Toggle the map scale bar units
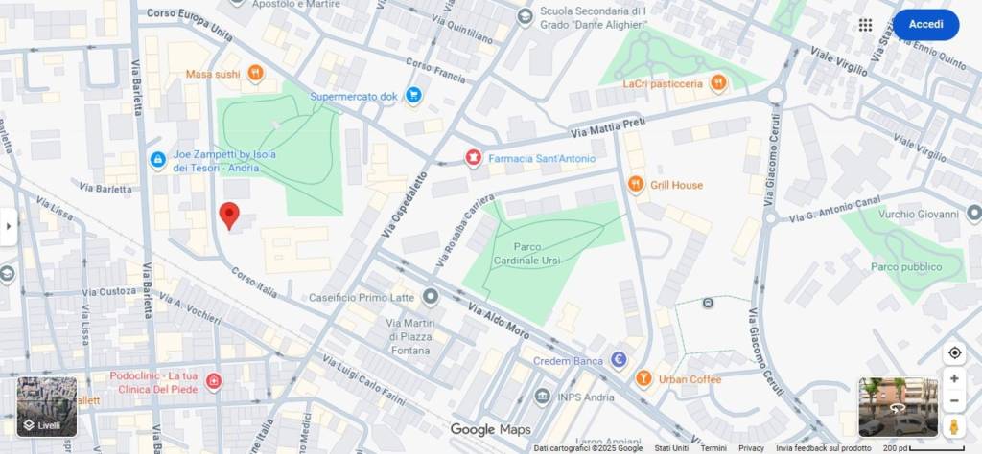The image size is (982, 454). 928,448
